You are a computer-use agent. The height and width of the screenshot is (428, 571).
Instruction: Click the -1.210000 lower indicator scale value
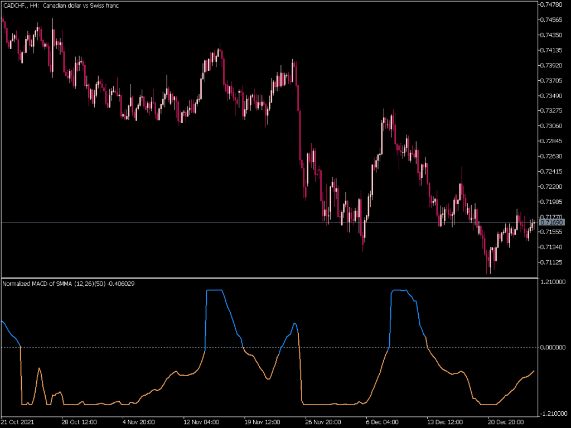click(x=554, y=415)
